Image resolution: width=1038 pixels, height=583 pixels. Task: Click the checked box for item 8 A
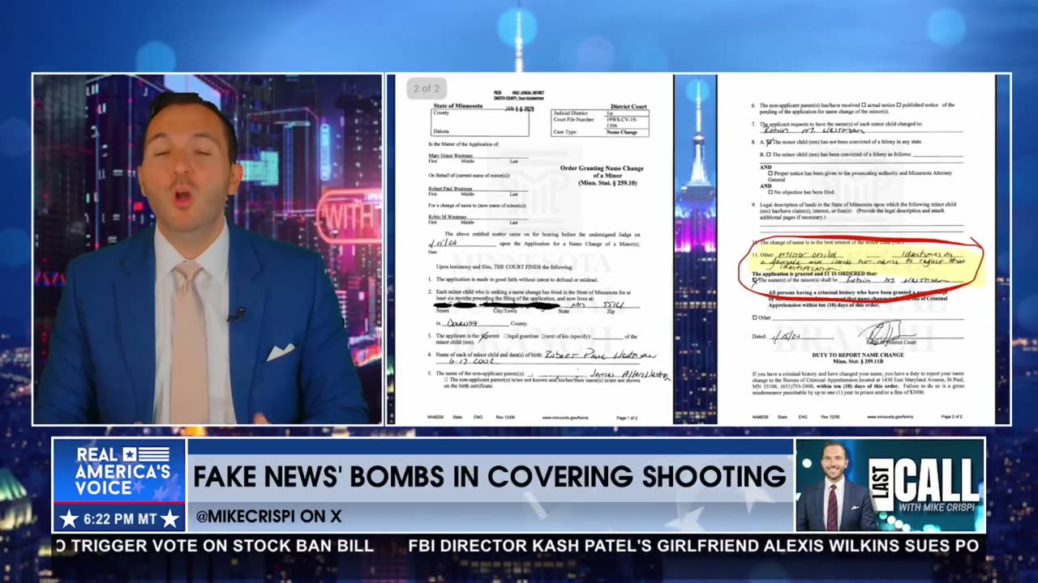tap(770, 142)
